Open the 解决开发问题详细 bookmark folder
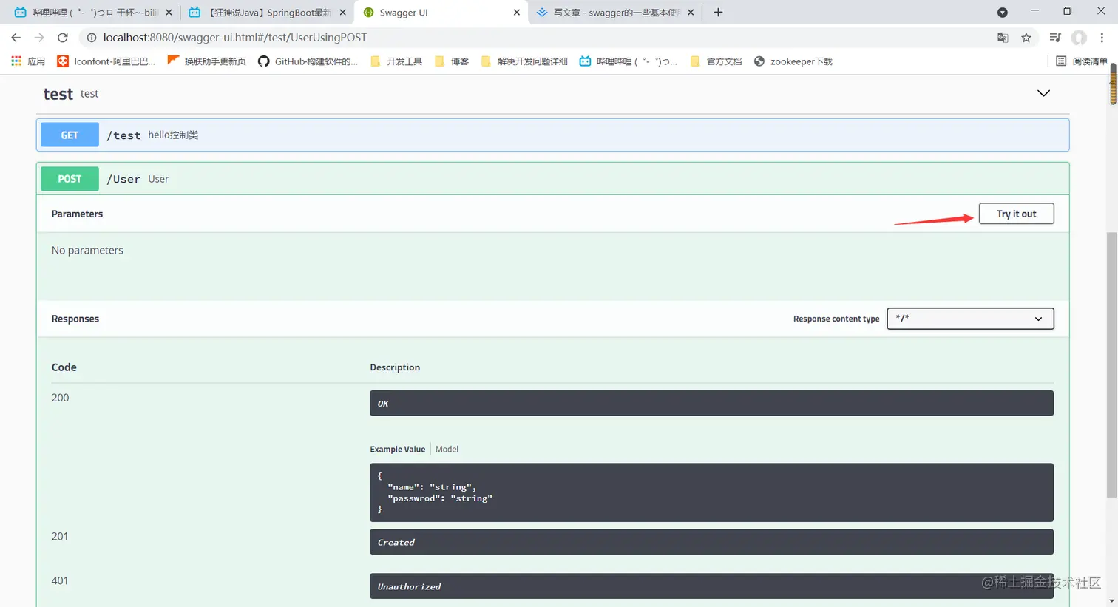The height and width of the screenshot is (607, 1118). click(524, 61)
